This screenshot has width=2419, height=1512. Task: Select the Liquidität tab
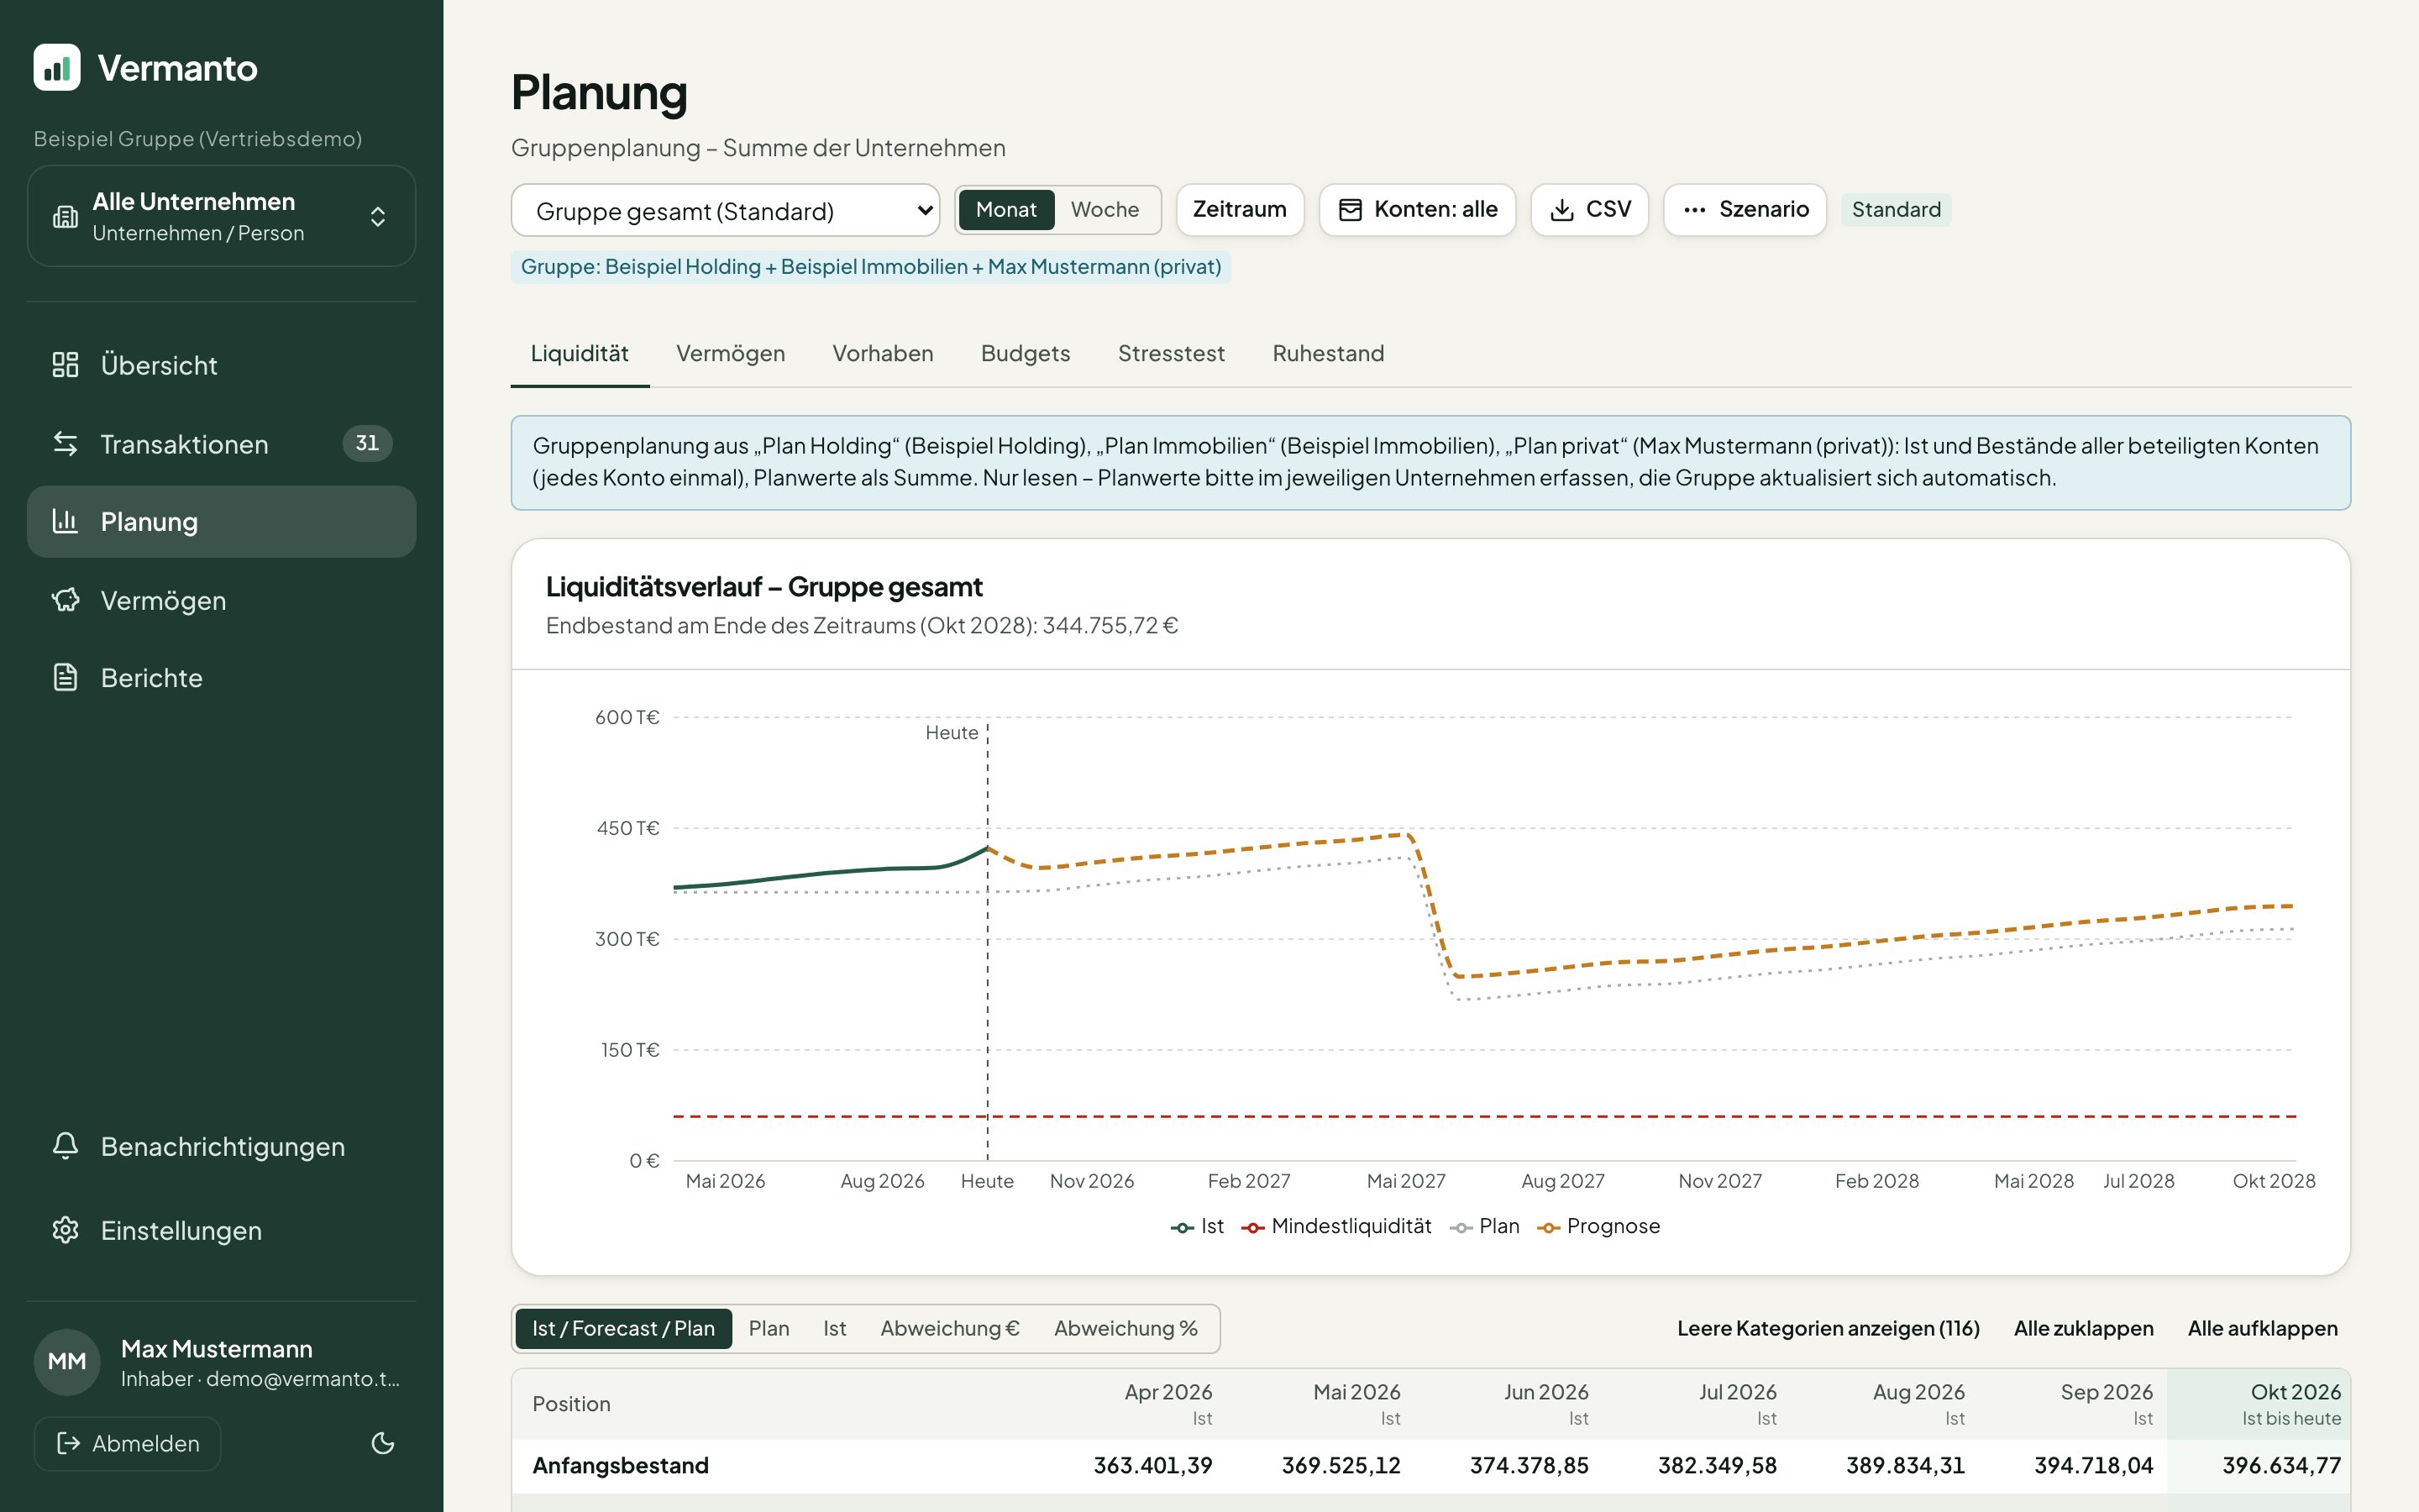tap(580, 354)
